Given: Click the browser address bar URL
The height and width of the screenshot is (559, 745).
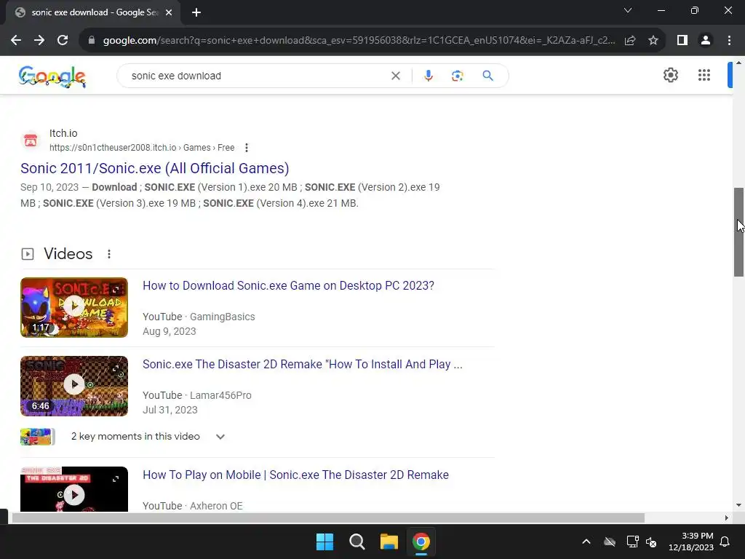Looking at the screenshot, I should (x=359, y=41).
